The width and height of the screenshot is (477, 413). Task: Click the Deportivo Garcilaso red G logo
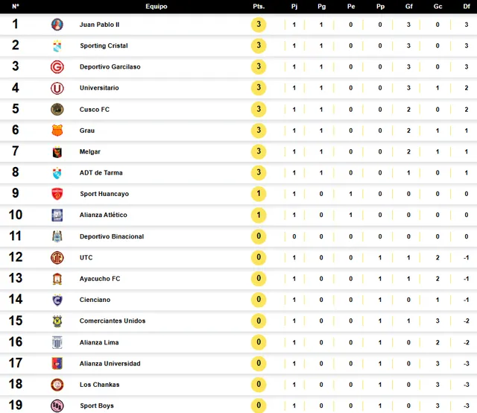(57, 67)
